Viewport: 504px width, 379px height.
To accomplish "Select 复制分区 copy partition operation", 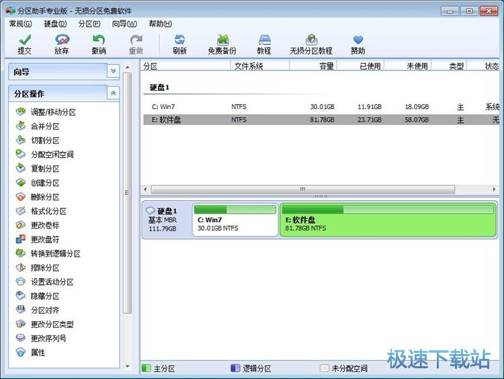I will pyautogui.click(x=38, y=169).
